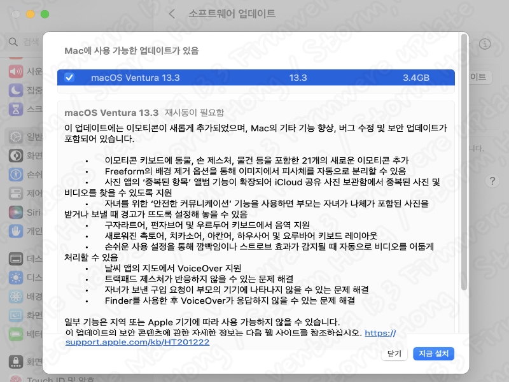
Task: Click the bullet about 21개의 새로운 이모티콘
Action: tap(257, 160)
